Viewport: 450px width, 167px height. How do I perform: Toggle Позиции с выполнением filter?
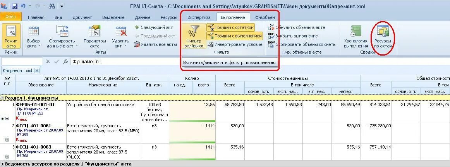[x=234, y=36]
